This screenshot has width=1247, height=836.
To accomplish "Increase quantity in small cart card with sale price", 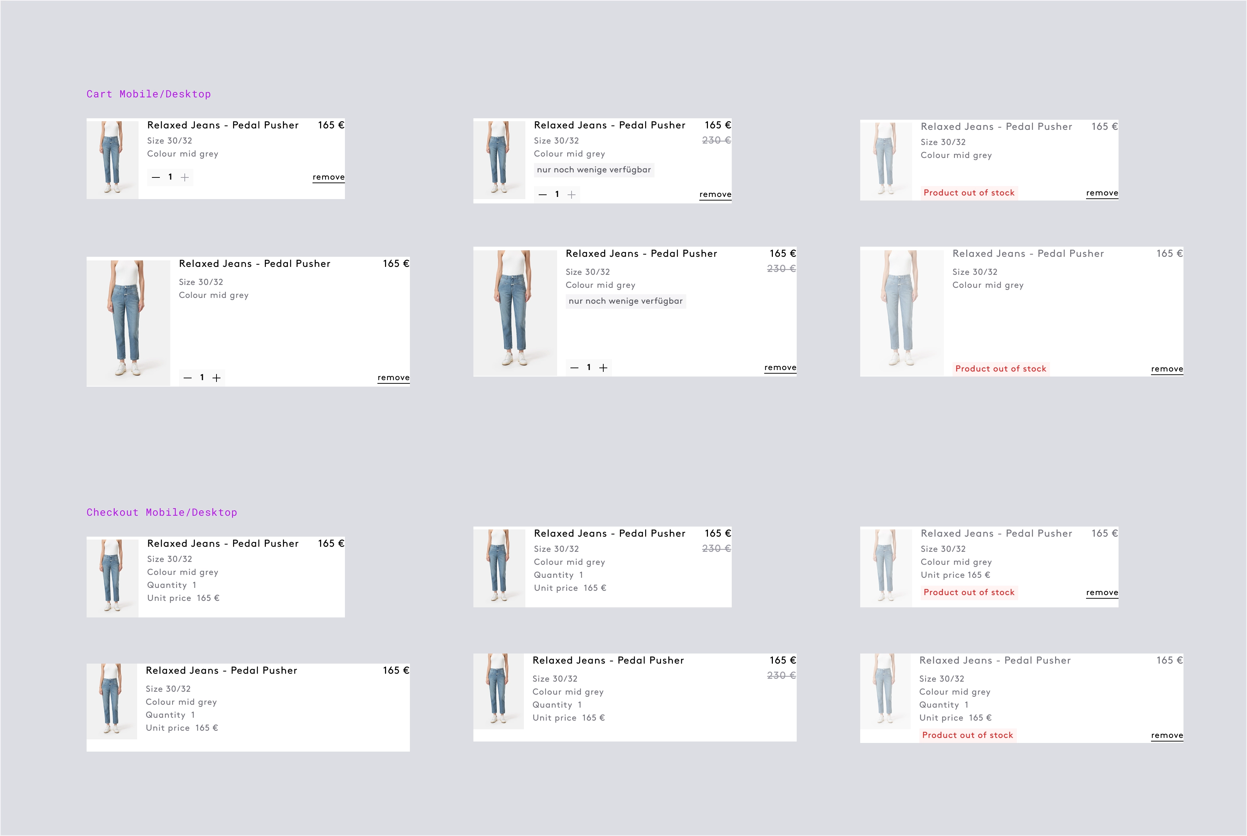I will pos(571,195).
